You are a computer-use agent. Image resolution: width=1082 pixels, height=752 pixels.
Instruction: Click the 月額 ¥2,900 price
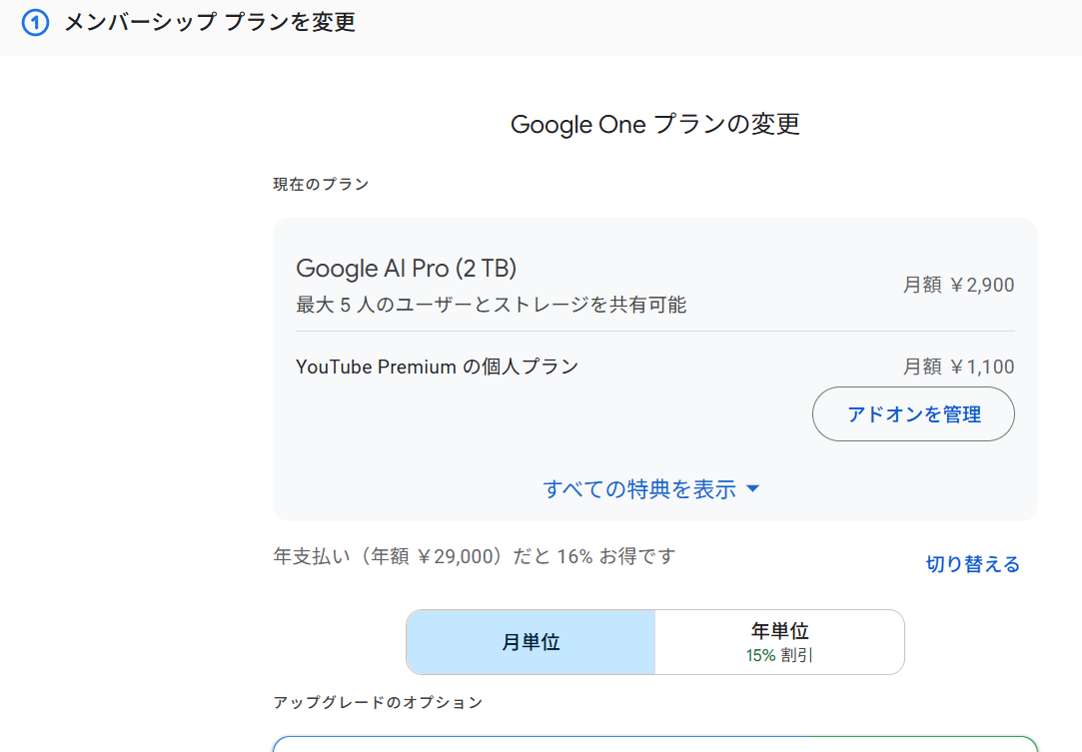[958, 286]
